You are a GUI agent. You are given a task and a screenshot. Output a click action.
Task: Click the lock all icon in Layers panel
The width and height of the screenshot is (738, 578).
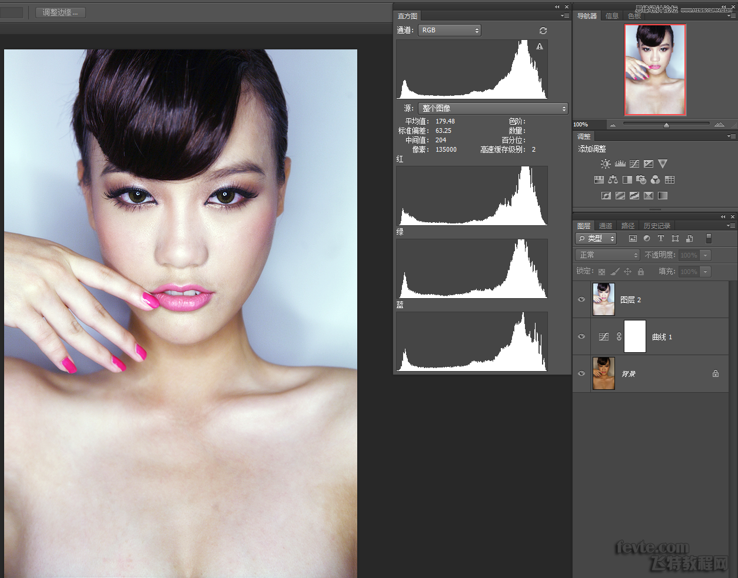click(641, 272)
